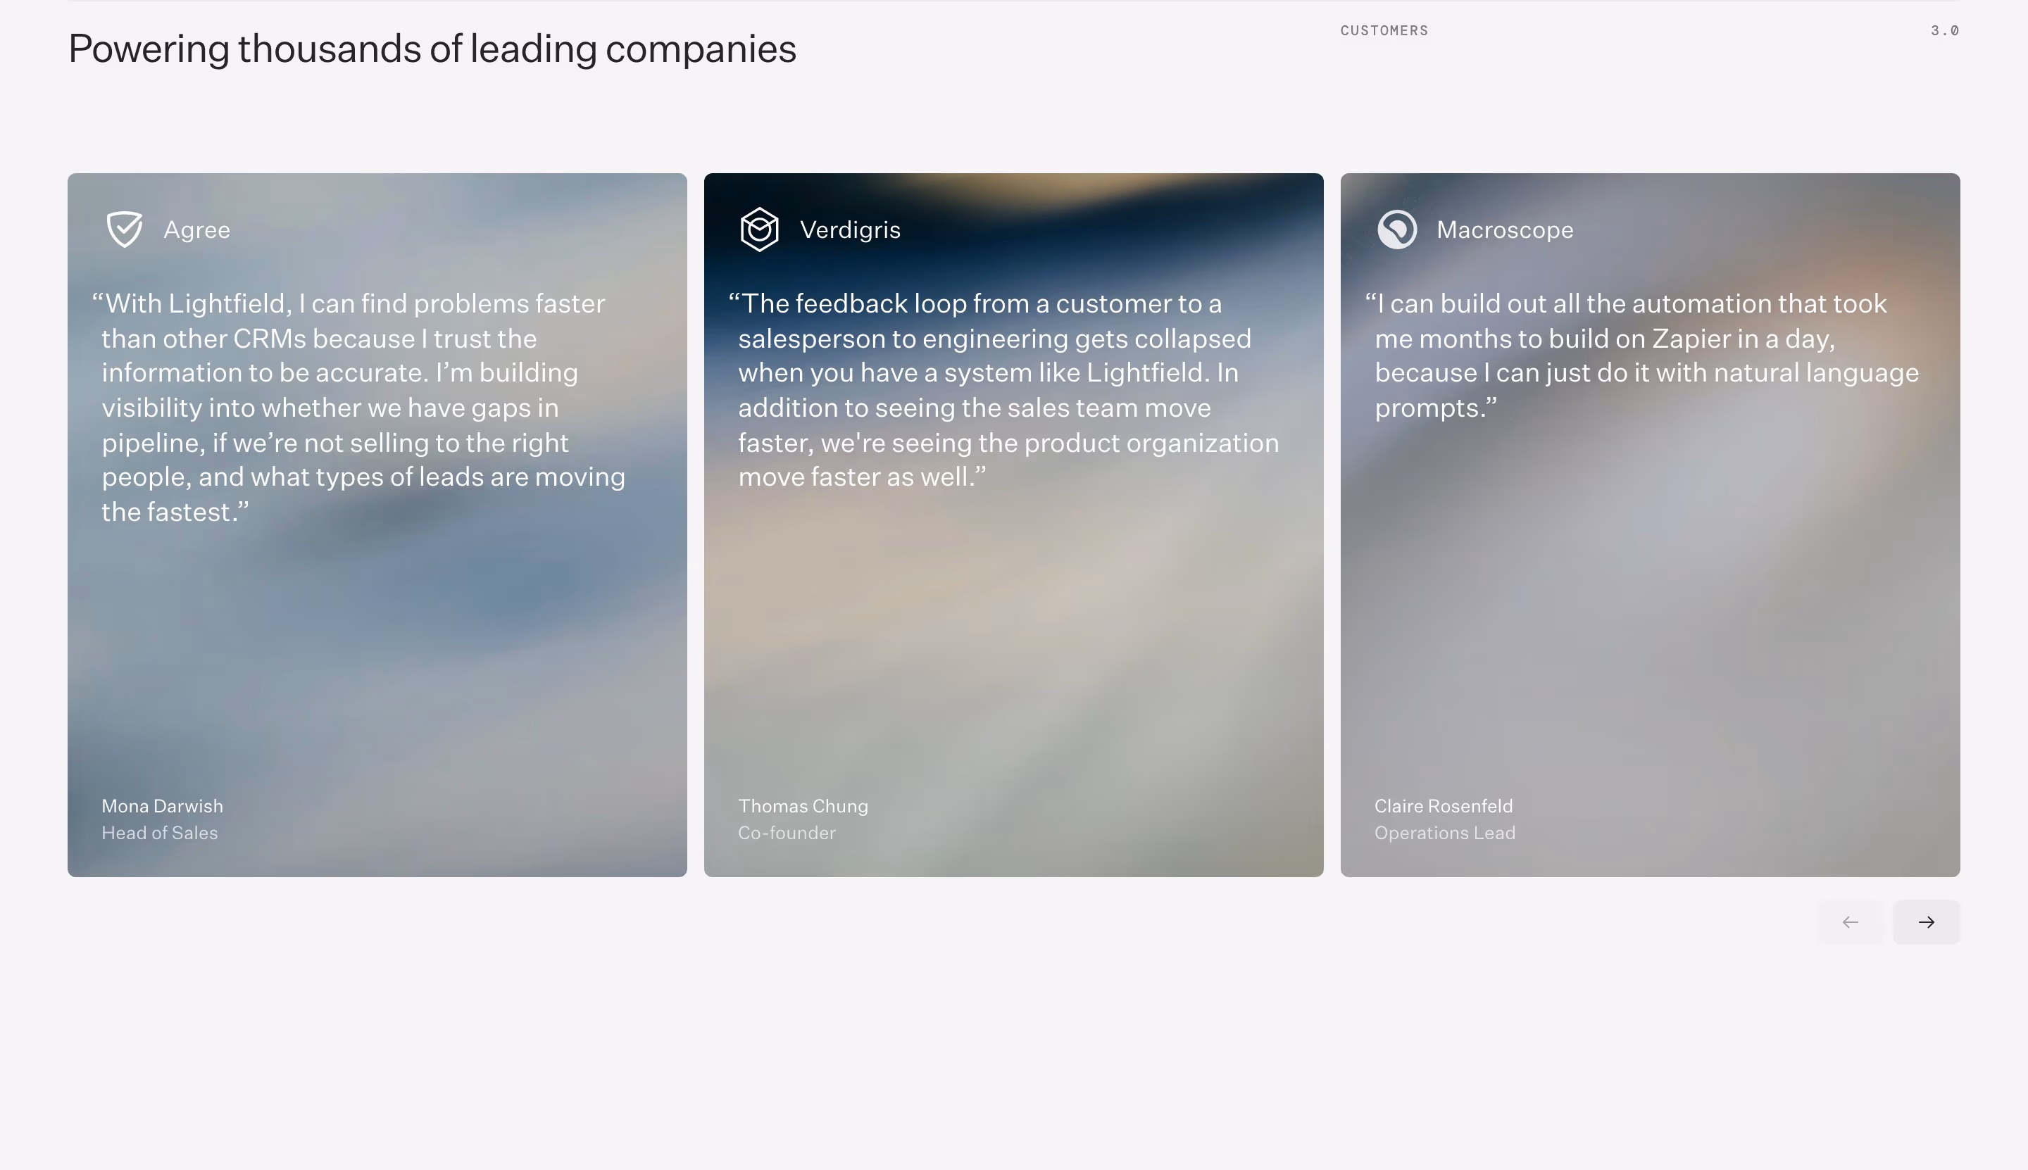Screen dimensions: 2028x1170
Task: Click the quote starting "I can build out all"
Action: [x=1642, y=356]
